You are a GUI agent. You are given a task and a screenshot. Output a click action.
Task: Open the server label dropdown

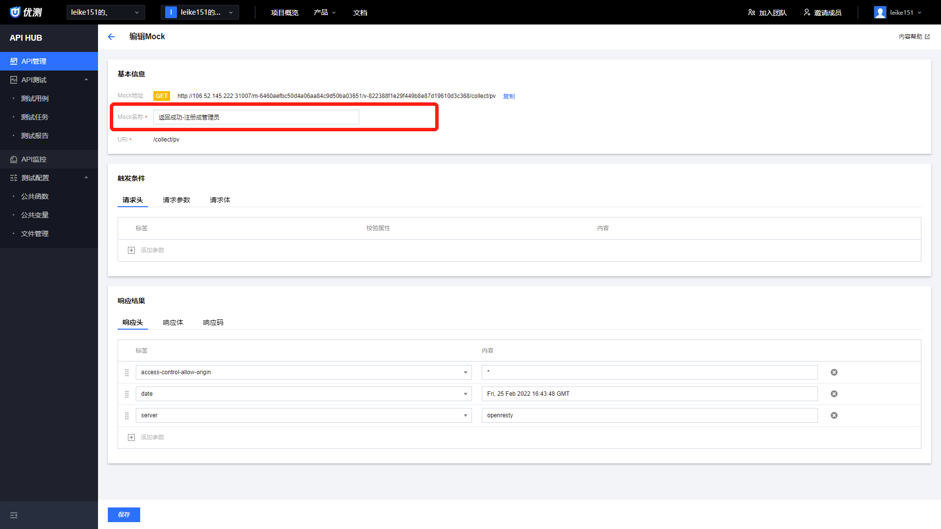(466, 416)
